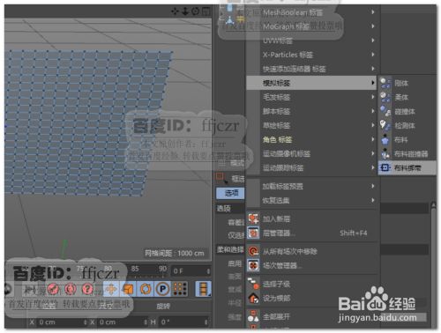Click the 柔和选择 section header
The width and height of the screenshot is (441, 333).
coord(230,249)
